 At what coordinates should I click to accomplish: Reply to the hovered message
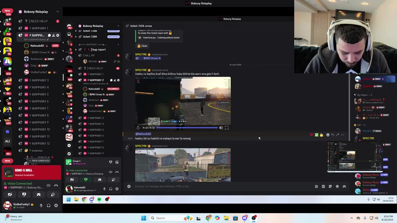click(x=332, y=135)
